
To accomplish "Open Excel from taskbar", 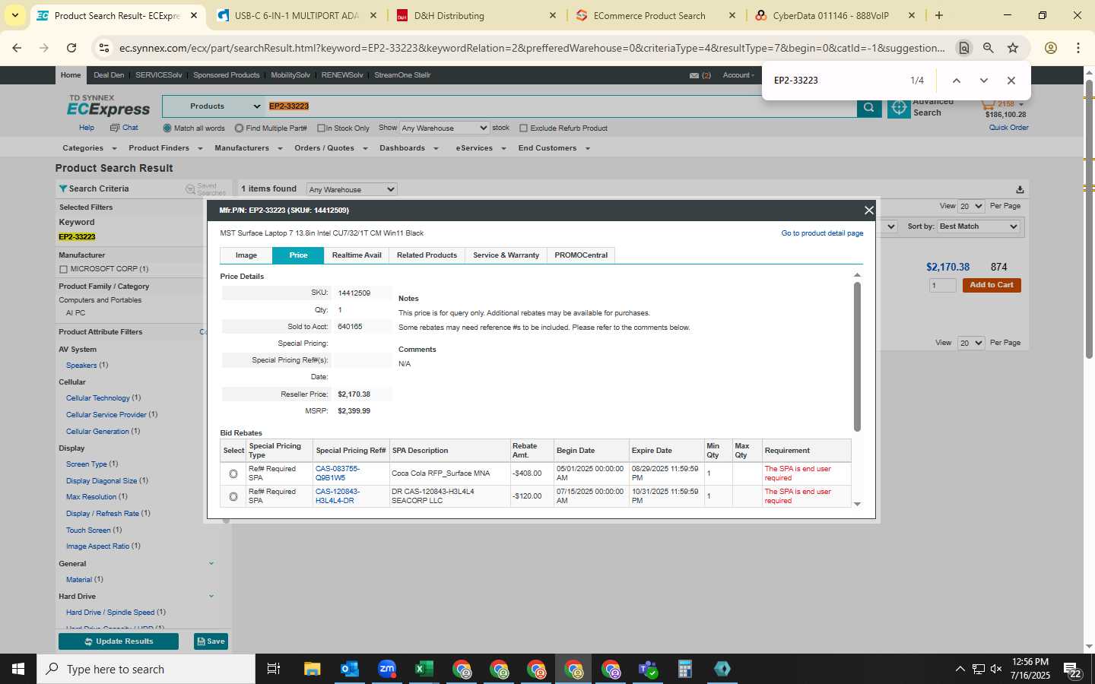I will tap(424, 669).
